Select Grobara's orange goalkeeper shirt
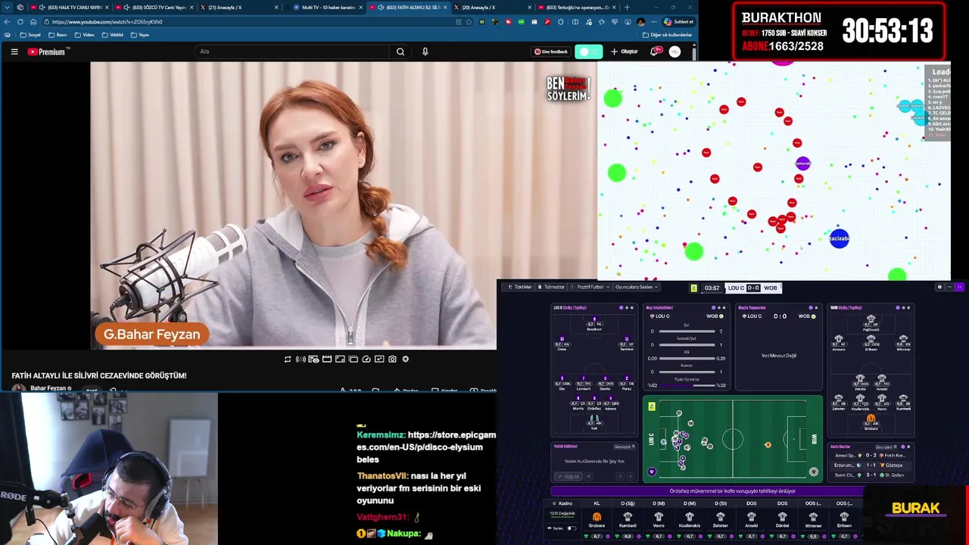The width and height of the screenshot is (969, 545). [x=597, y=517]
